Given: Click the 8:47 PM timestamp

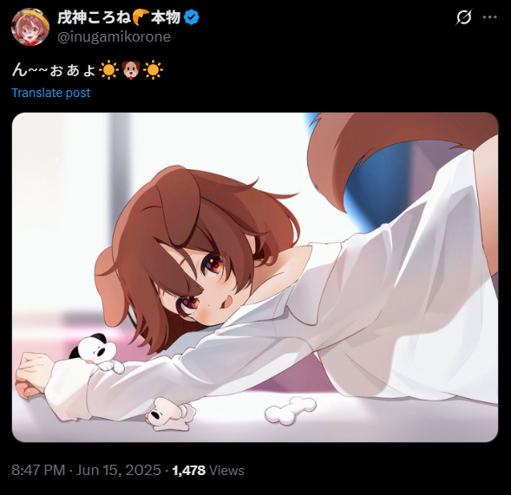Looking at the screenshot, I should pos(38,470).
